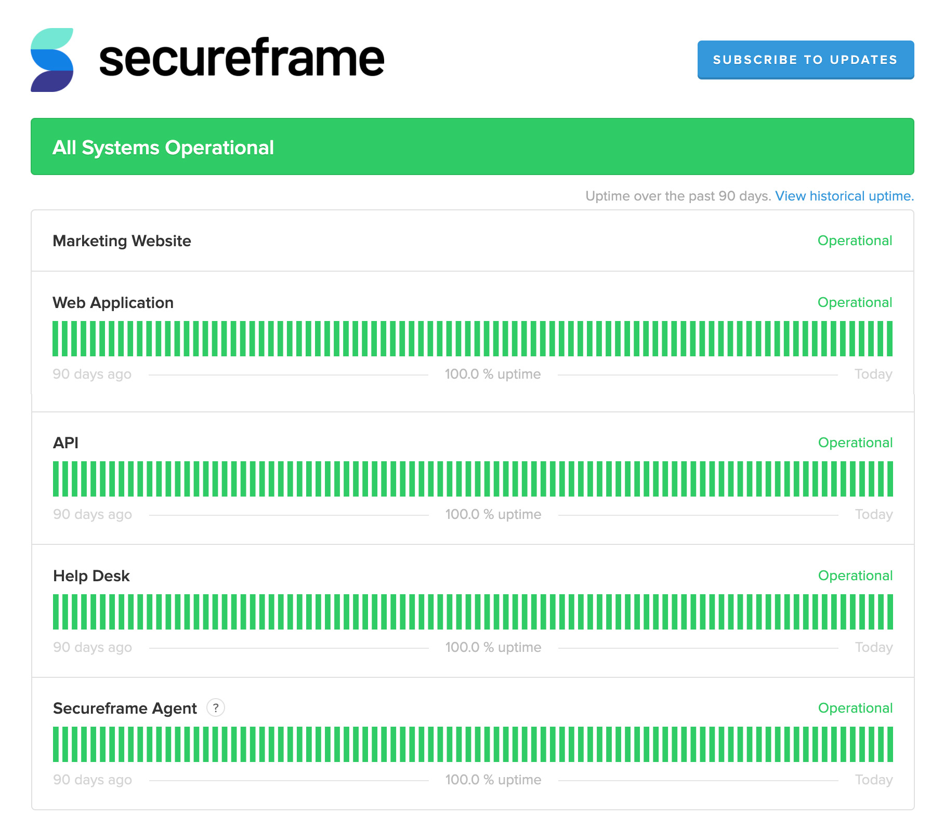The width and height of the screenshot is (944, 829).
Task: Click the Secureframe Agent component name
Action: point(125,708)
